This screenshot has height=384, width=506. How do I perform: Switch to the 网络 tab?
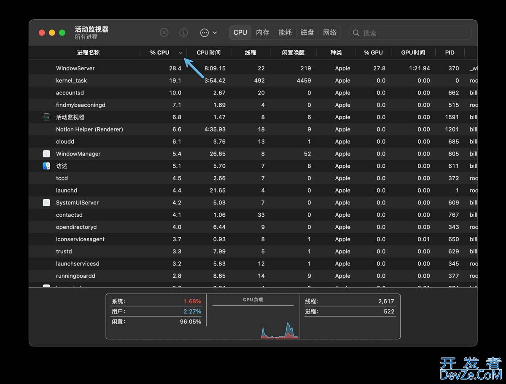pyautogui.click(x=330, y=32)
